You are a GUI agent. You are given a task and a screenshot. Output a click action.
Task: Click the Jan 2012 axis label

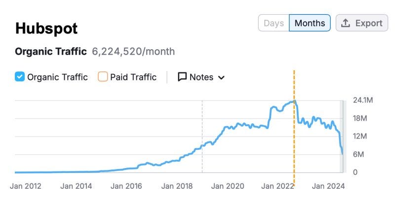click(x=26, y=186)
